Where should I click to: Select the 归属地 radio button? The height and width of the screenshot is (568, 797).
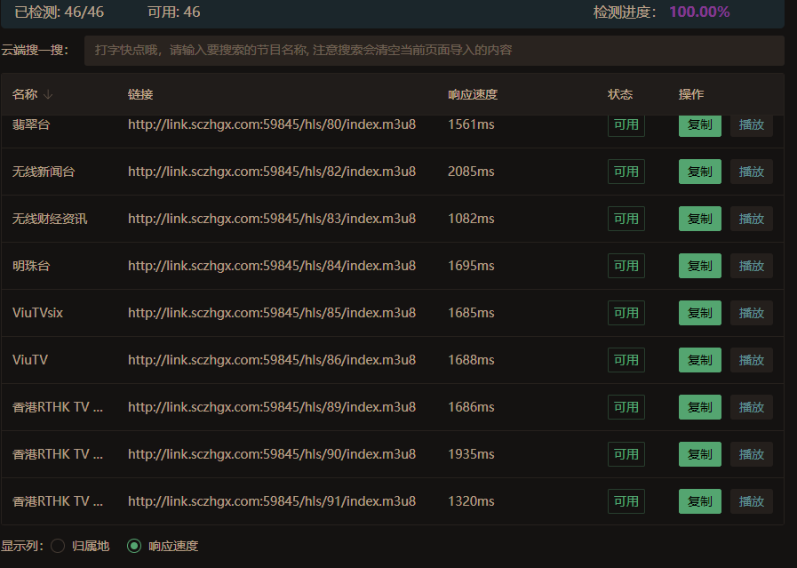[56, 546]
